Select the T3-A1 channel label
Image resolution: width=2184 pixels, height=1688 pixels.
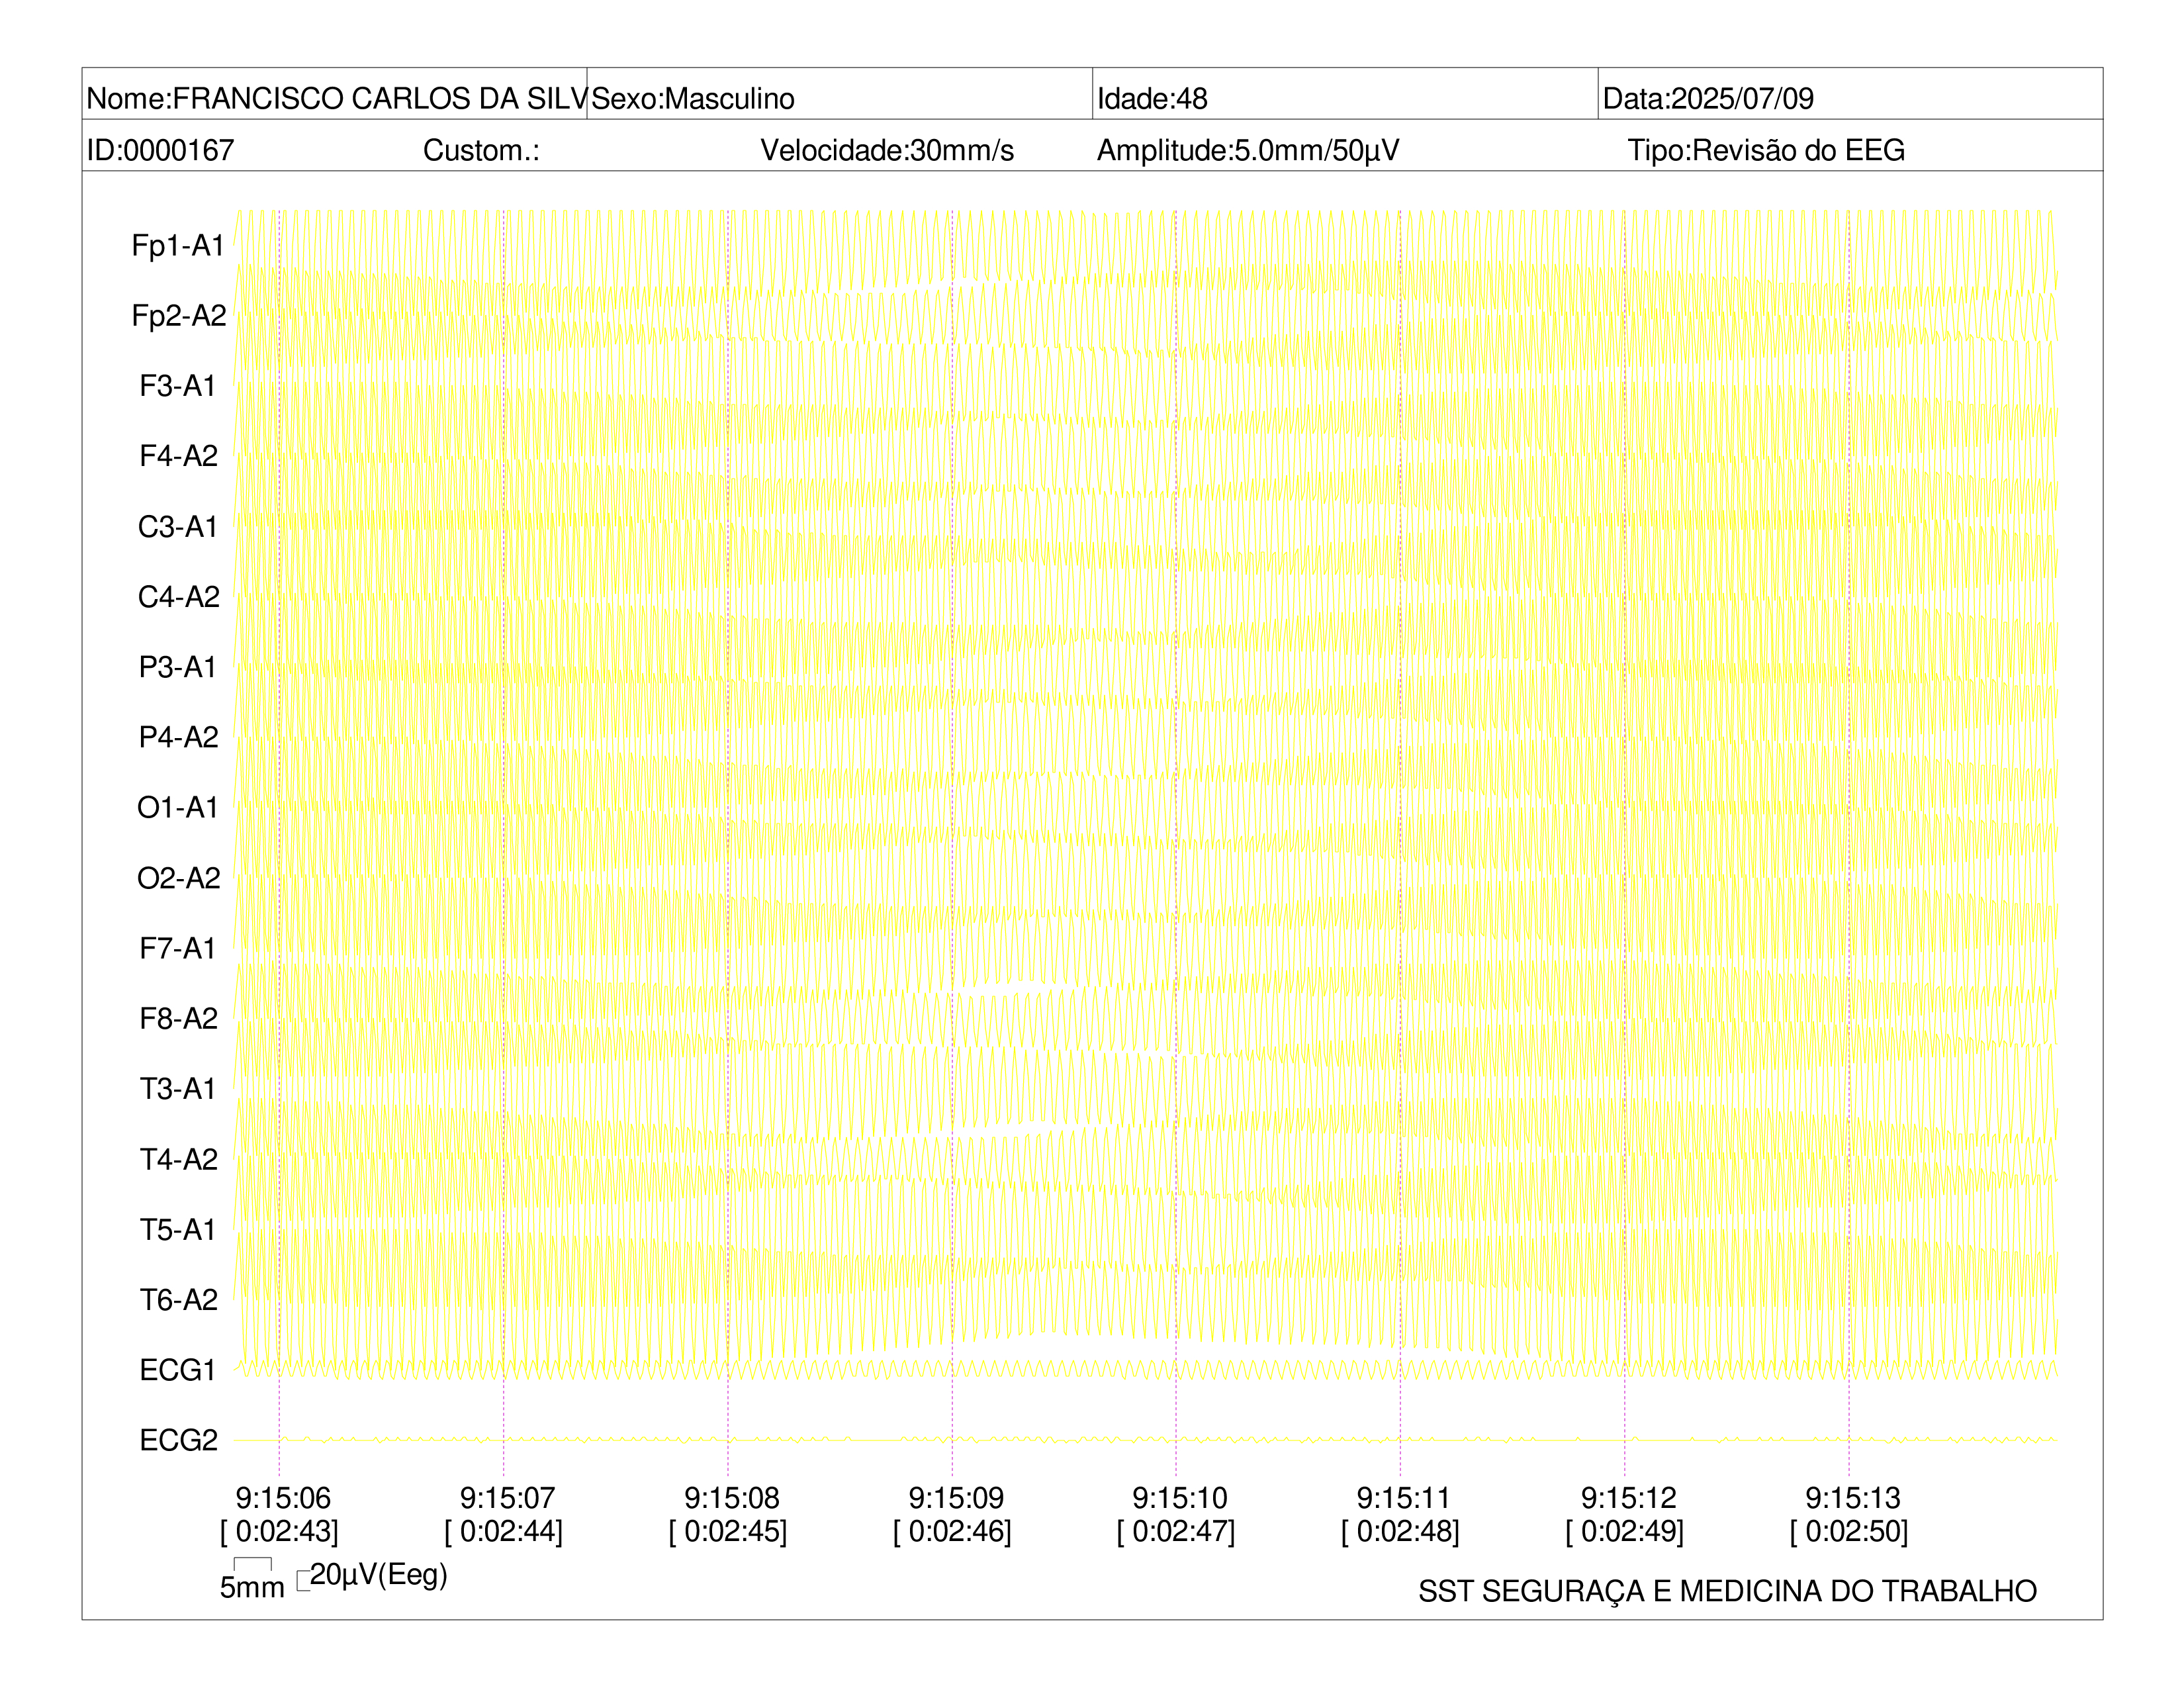(178, 1089)
